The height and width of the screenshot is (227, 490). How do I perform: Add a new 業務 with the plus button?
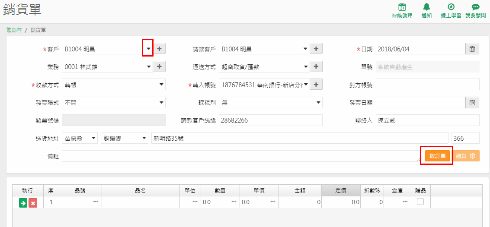(x=160, y=66)
